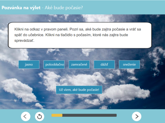This screenshot has height=123, width=165.
Task: Click the 'Aké bude počasie?' subtitle
Action: (64, 8)
